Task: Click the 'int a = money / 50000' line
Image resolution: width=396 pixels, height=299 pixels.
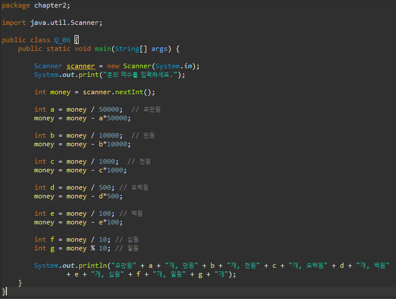Action: click(x=78, y=109)
